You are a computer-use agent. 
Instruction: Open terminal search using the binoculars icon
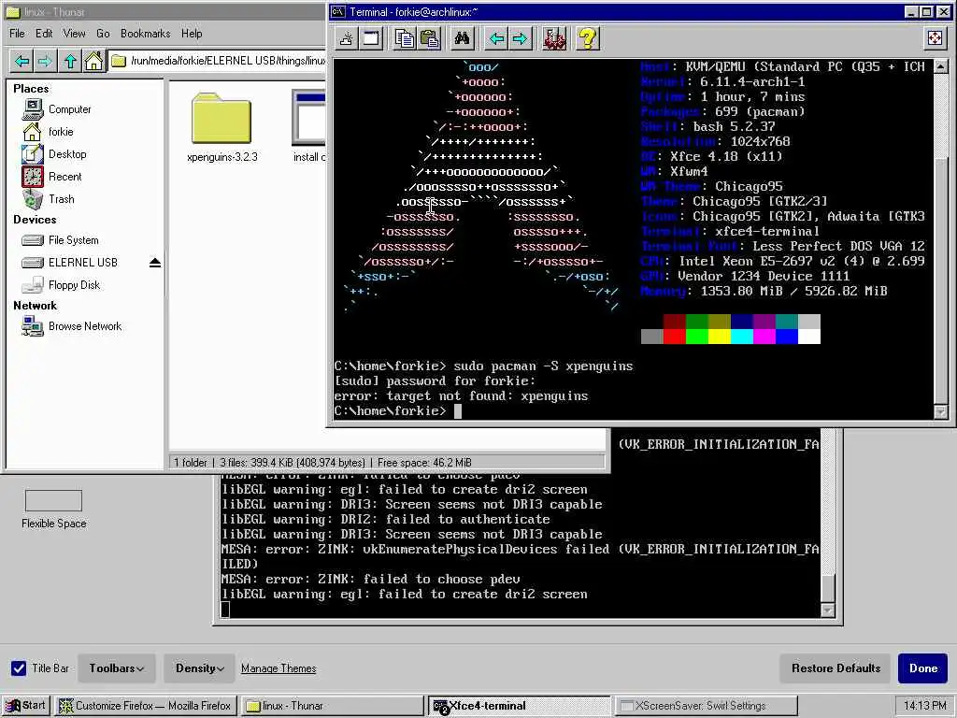(462, 39)
